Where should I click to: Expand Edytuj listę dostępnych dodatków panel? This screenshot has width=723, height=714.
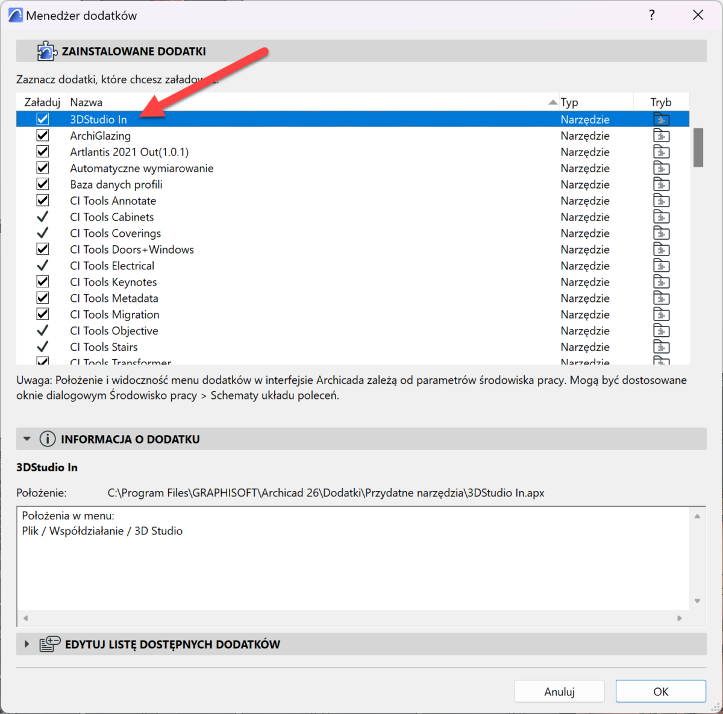coord(27,644)
